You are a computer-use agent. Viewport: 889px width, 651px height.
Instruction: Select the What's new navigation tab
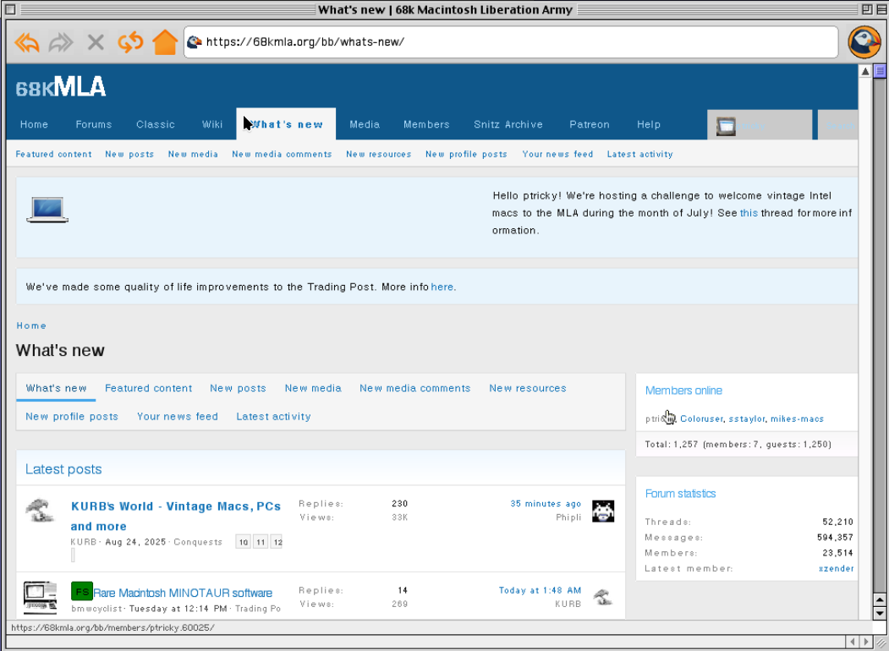tap(286, 124)
